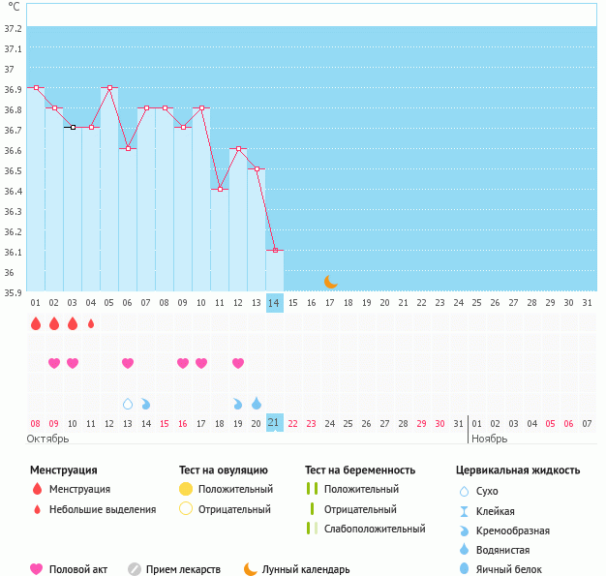Click the pink heart under cycle day 06
The width and height of the screenshot is (606, 576).
coord(128,363)
